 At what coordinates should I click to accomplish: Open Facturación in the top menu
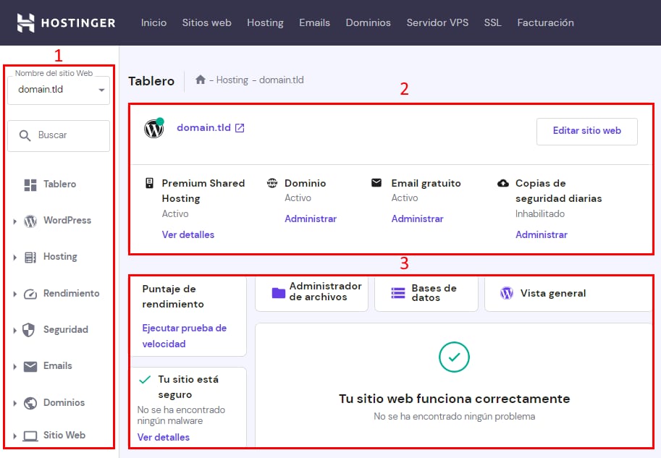point(545,22)
